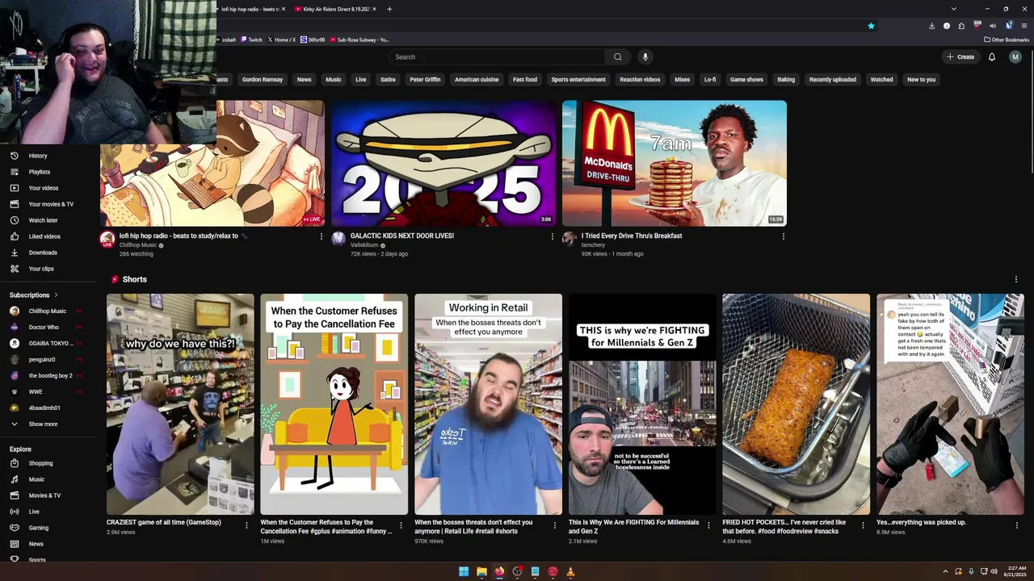Screen dimensions: 1034x581
Task: Open the McDonald's Drive-Thru video thumbnail
Action: pos(675,163)
